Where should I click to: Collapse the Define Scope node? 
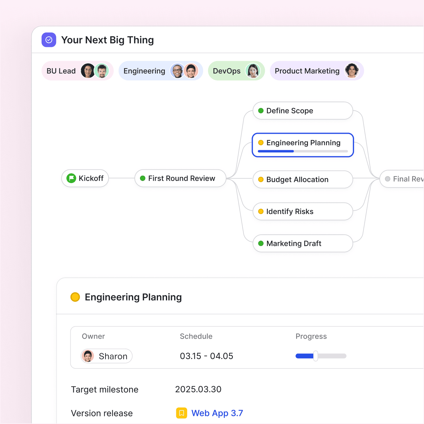pos(302,111)
